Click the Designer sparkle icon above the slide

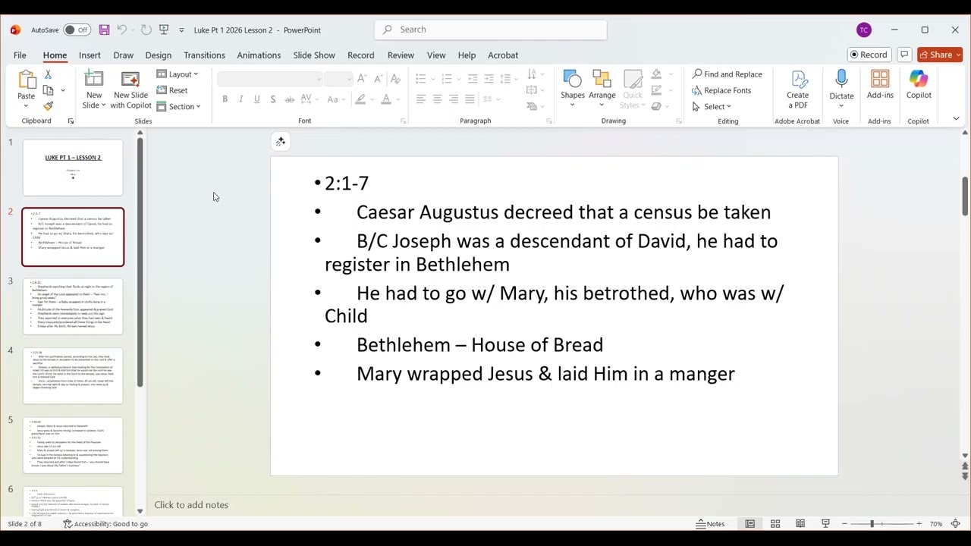(x=281, y=141)
